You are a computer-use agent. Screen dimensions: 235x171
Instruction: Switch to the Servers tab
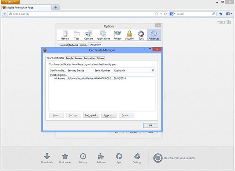pyautogui.click(x=78, y=58)
